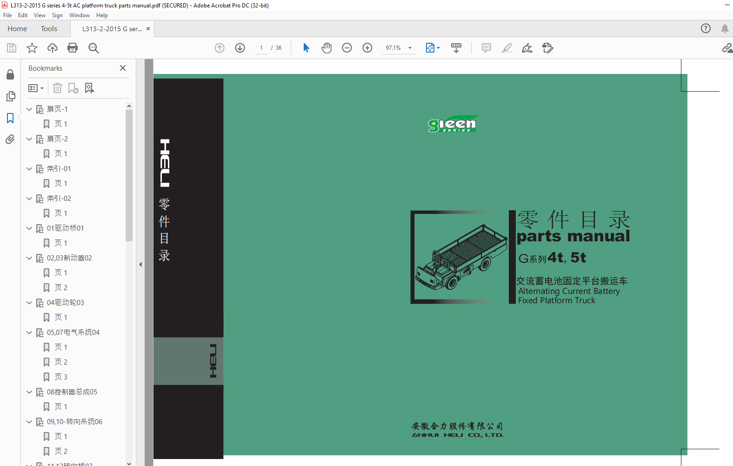Click the cloud upload icon
The height and width of the screenshot is (466, 733).
[53, 48]
